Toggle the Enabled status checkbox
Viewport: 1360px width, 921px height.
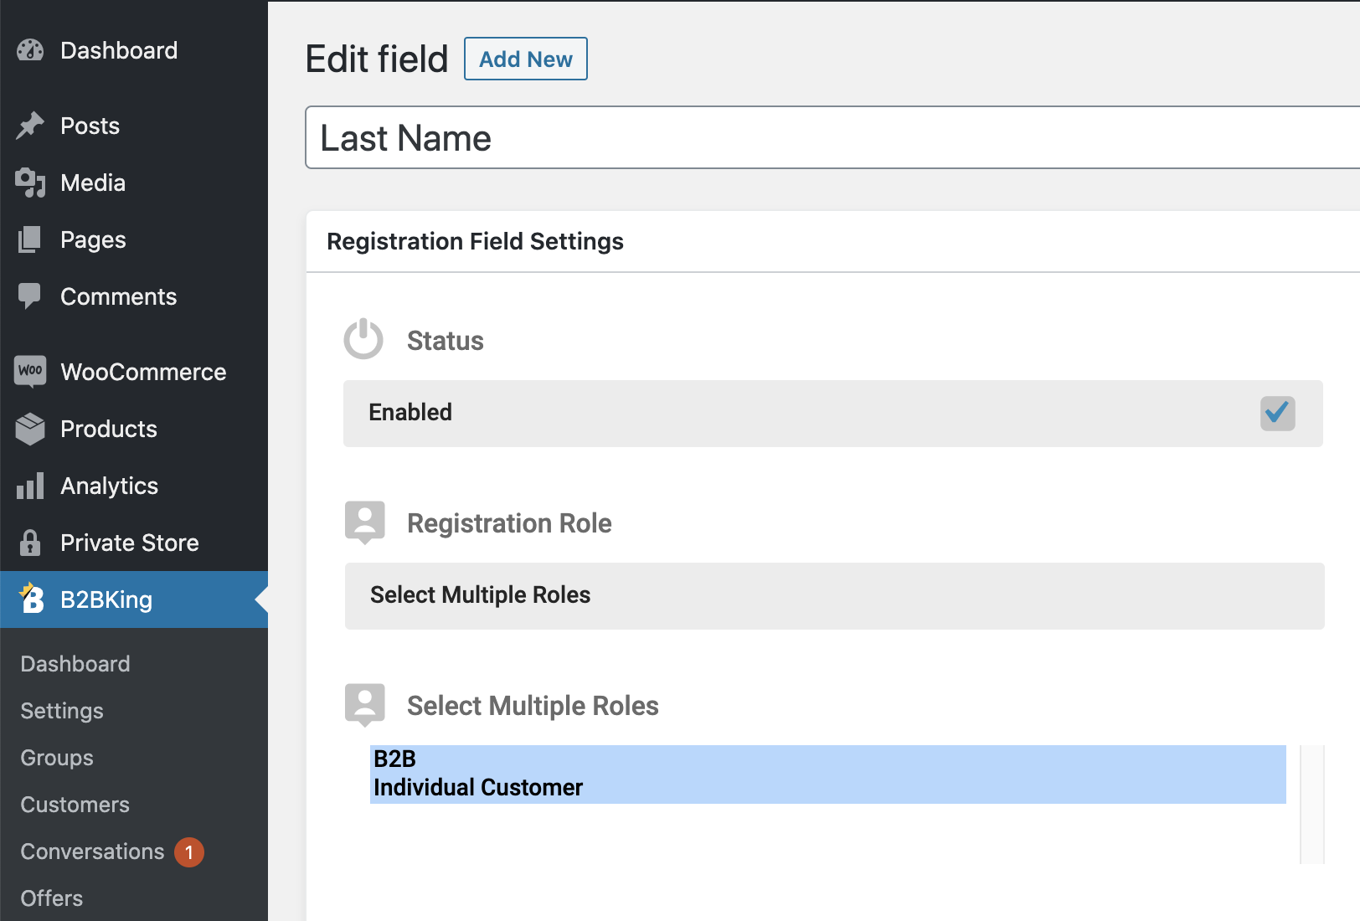[1278, 414]
